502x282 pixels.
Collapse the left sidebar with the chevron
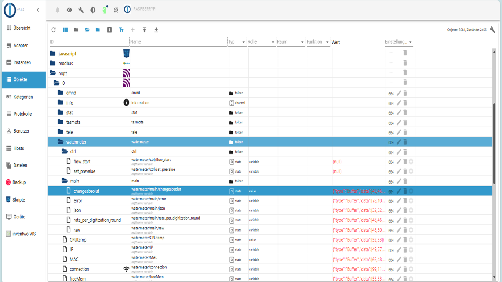[x=38, y=10]
